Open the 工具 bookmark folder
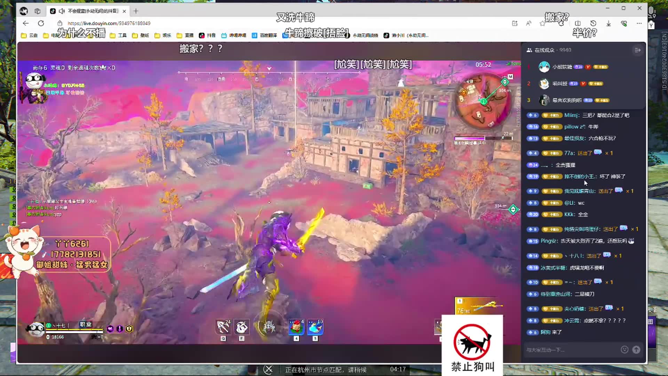Viewport: 668px width, 376px height. pyautogui.click(x=118, y=35)
